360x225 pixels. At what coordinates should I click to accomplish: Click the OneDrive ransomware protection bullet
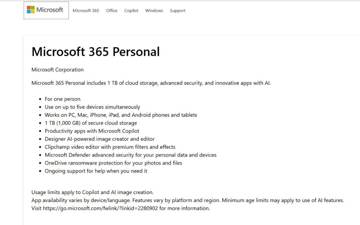coord(114,163)
